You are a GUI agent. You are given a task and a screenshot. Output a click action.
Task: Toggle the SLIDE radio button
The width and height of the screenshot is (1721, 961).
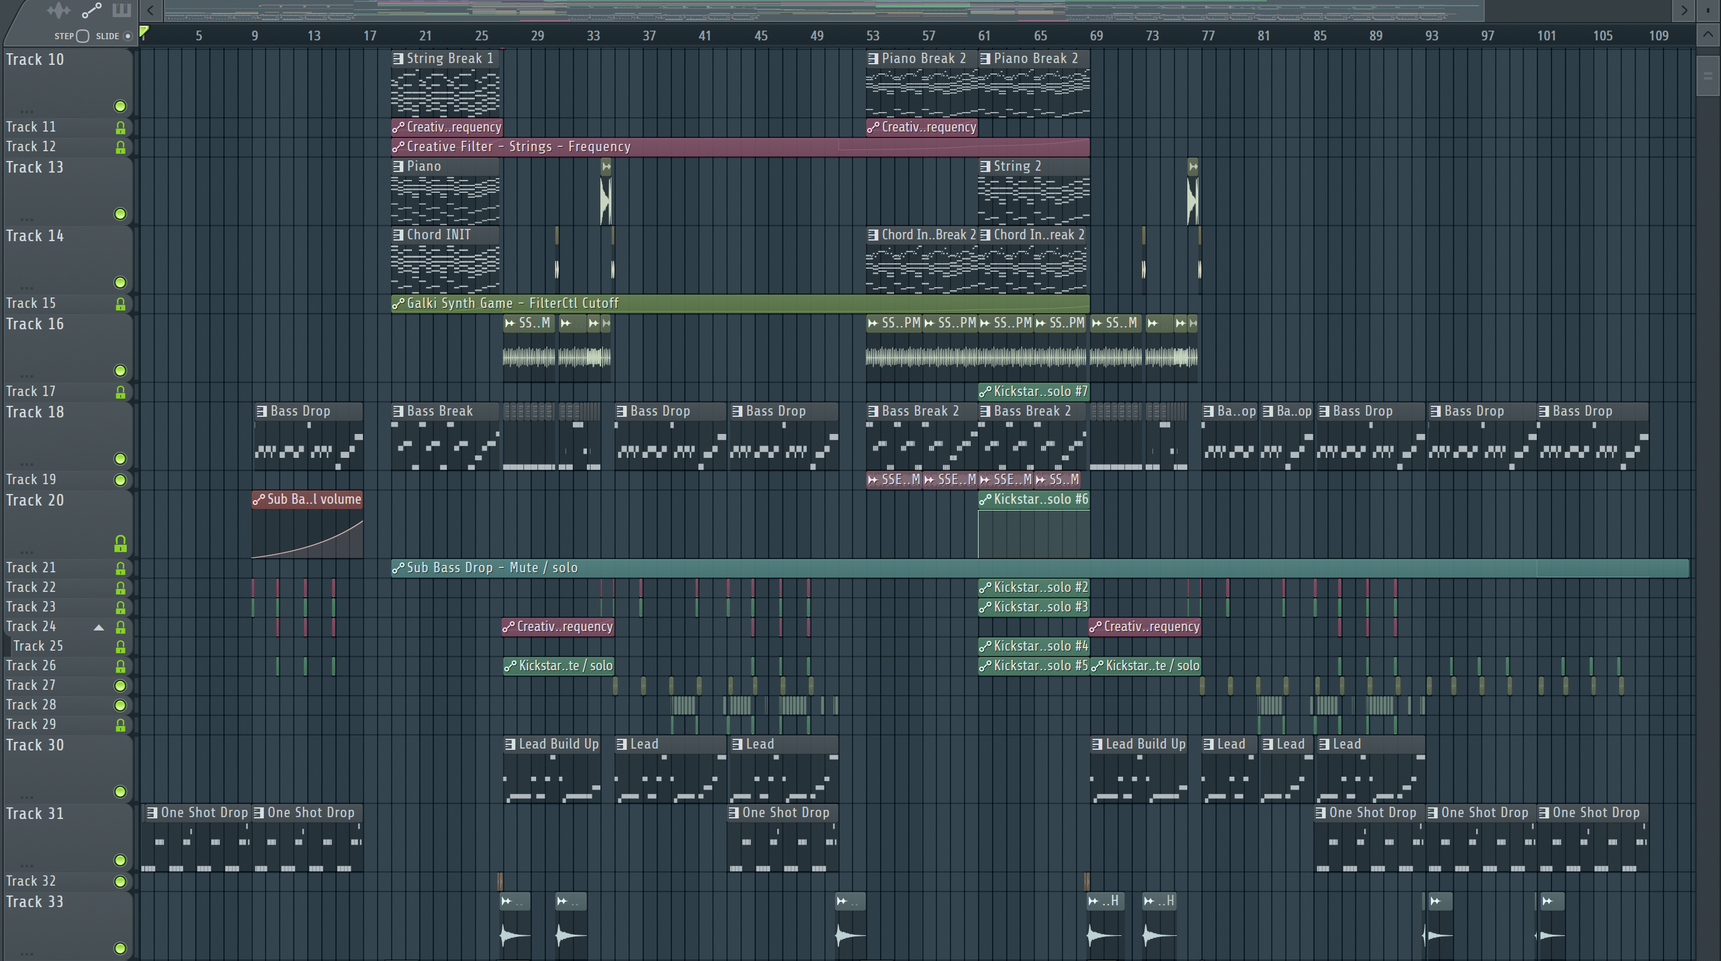[x=127, y=36]
